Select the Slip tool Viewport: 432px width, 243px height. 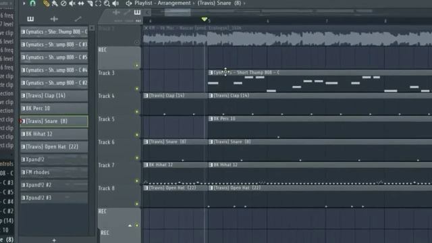tap(81, 3)
